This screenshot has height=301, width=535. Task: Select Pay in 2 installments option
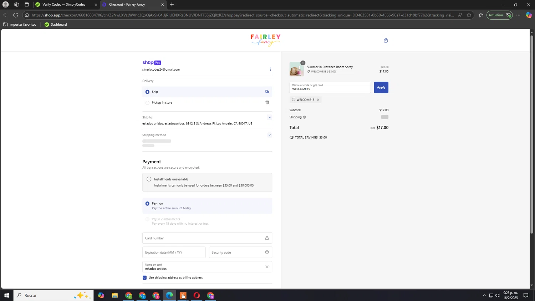[x=147, y=219]
